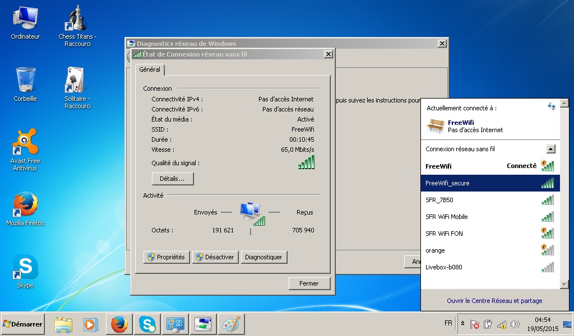
Task: Select the Skype desktop shortcut
Action: pos(25,271)
